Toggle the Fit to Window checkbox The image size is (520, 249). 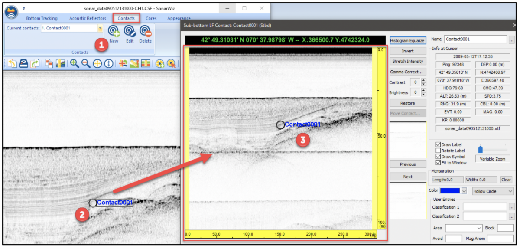click(438, 163)
